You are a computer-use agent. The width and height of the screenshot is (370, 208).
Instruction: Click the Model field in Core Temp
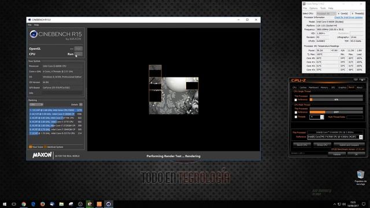(339, 22)
